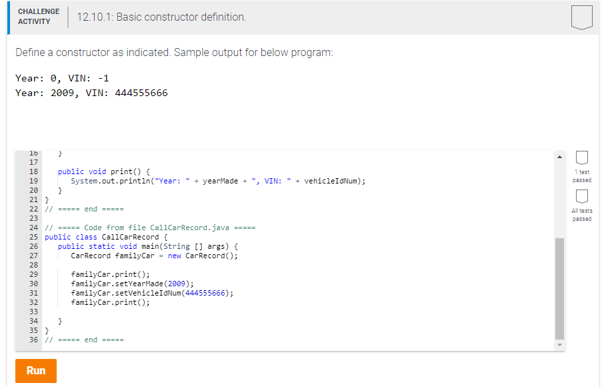Click the 'public static void main' line
This screenshot has width=606, height=387.
pyautogui.click(x=148, y=246)
